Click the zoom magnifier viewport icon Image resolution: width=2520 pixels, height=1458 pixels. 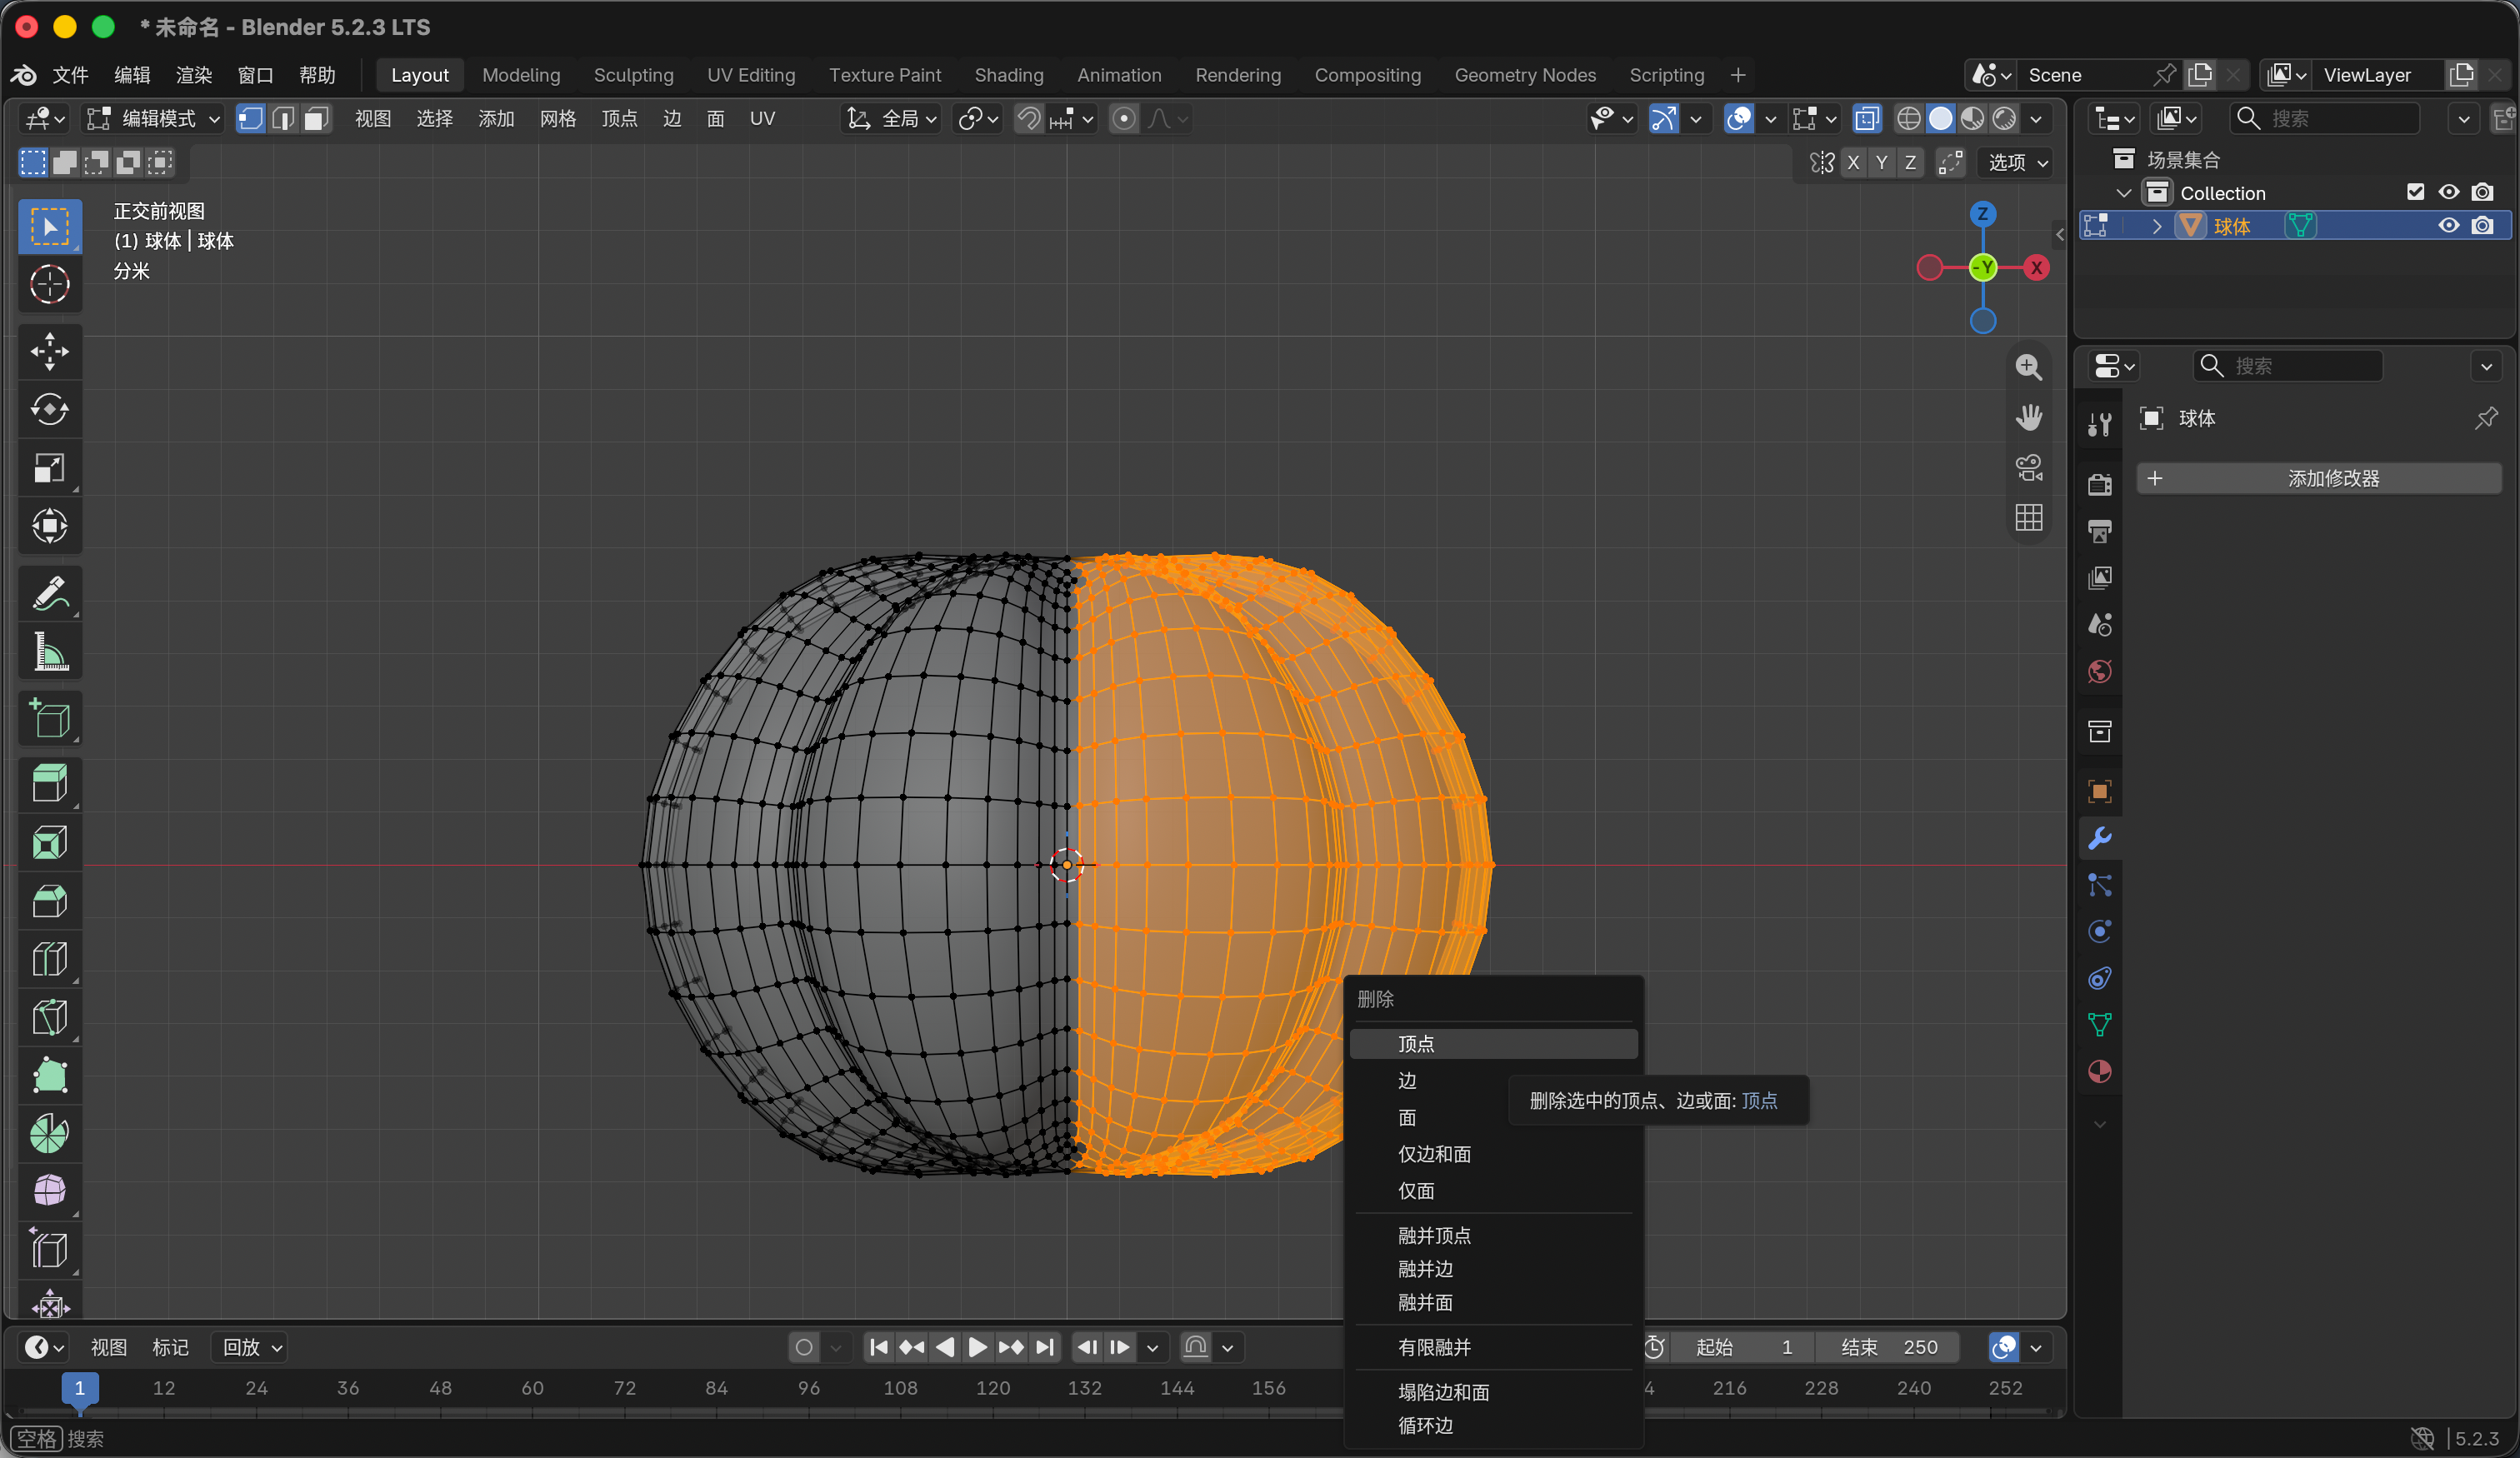tap(2028, 367)
